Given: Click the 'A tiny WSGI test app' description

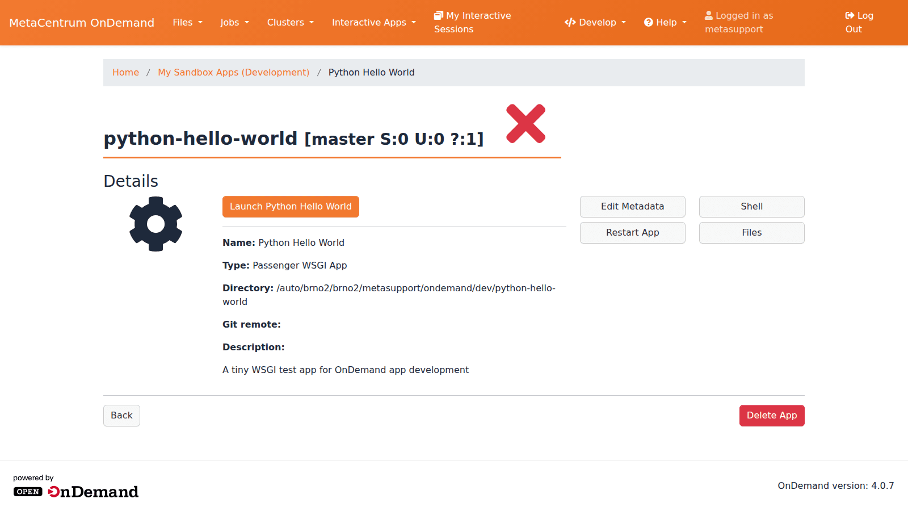Looking at the screenshot, I should click(346, 370).
